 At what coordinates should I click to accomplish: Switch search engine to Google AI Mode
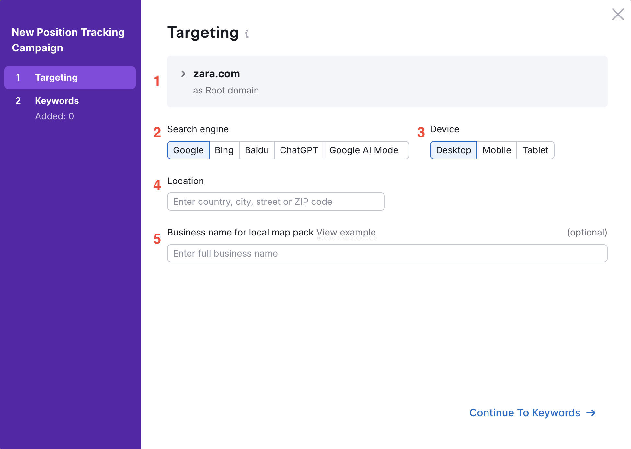pos(363,150)
